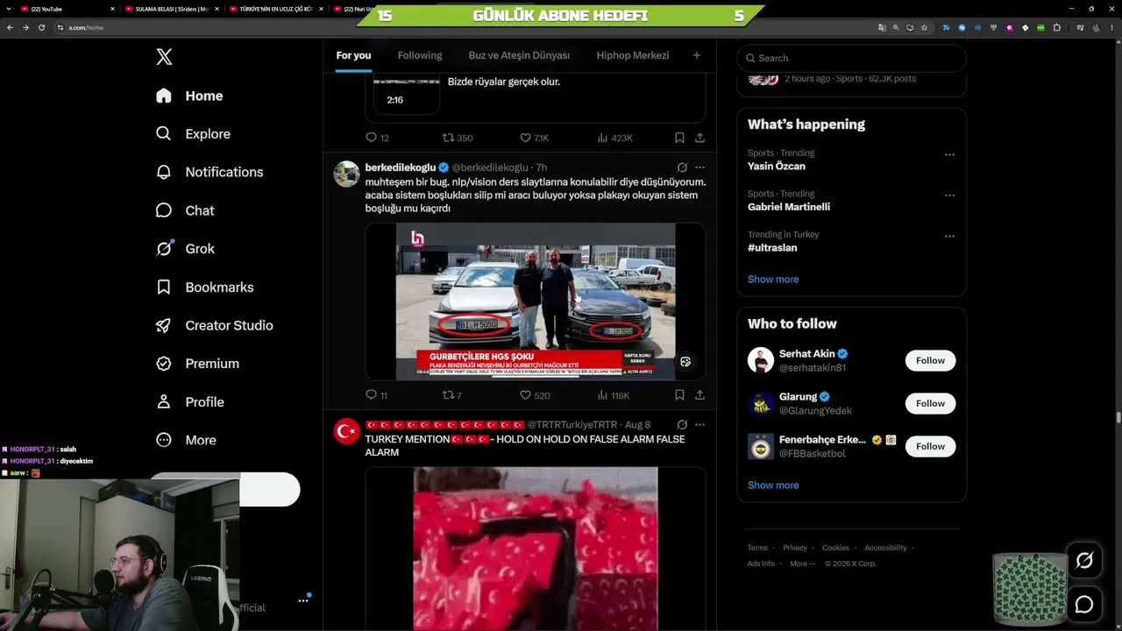The height and width of the screenshot is (631, 1122).
Task: Add a new timeline tab with plus icon
Action: coord(697,55)
